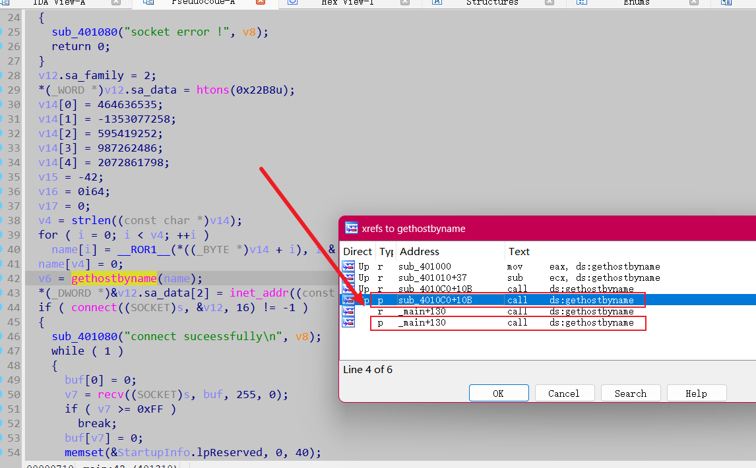The height and width of the screenshot is (468, 756).
Task: Close the IDA View-A tab
Action: pyautogui.click(x=115, y=3)
